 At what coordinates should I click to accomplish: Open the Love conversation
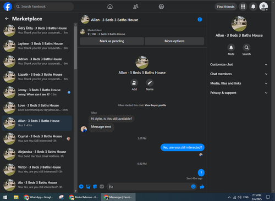tap(37, 108)
